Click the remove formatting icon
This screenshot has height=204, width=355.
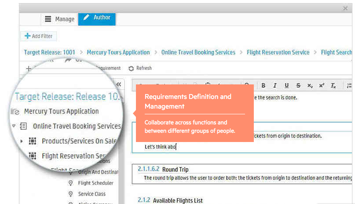[x=333, y=85]
